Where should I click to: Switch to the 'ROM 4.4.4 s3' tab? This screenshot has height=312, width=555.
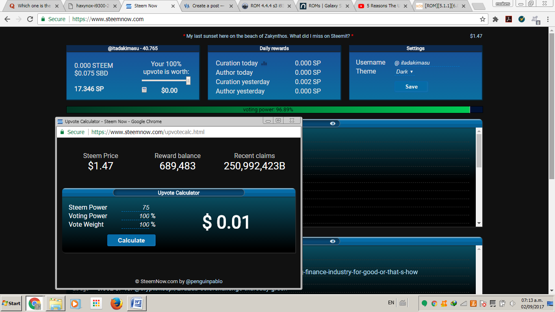pyautogui.click(x=266, y=6)
